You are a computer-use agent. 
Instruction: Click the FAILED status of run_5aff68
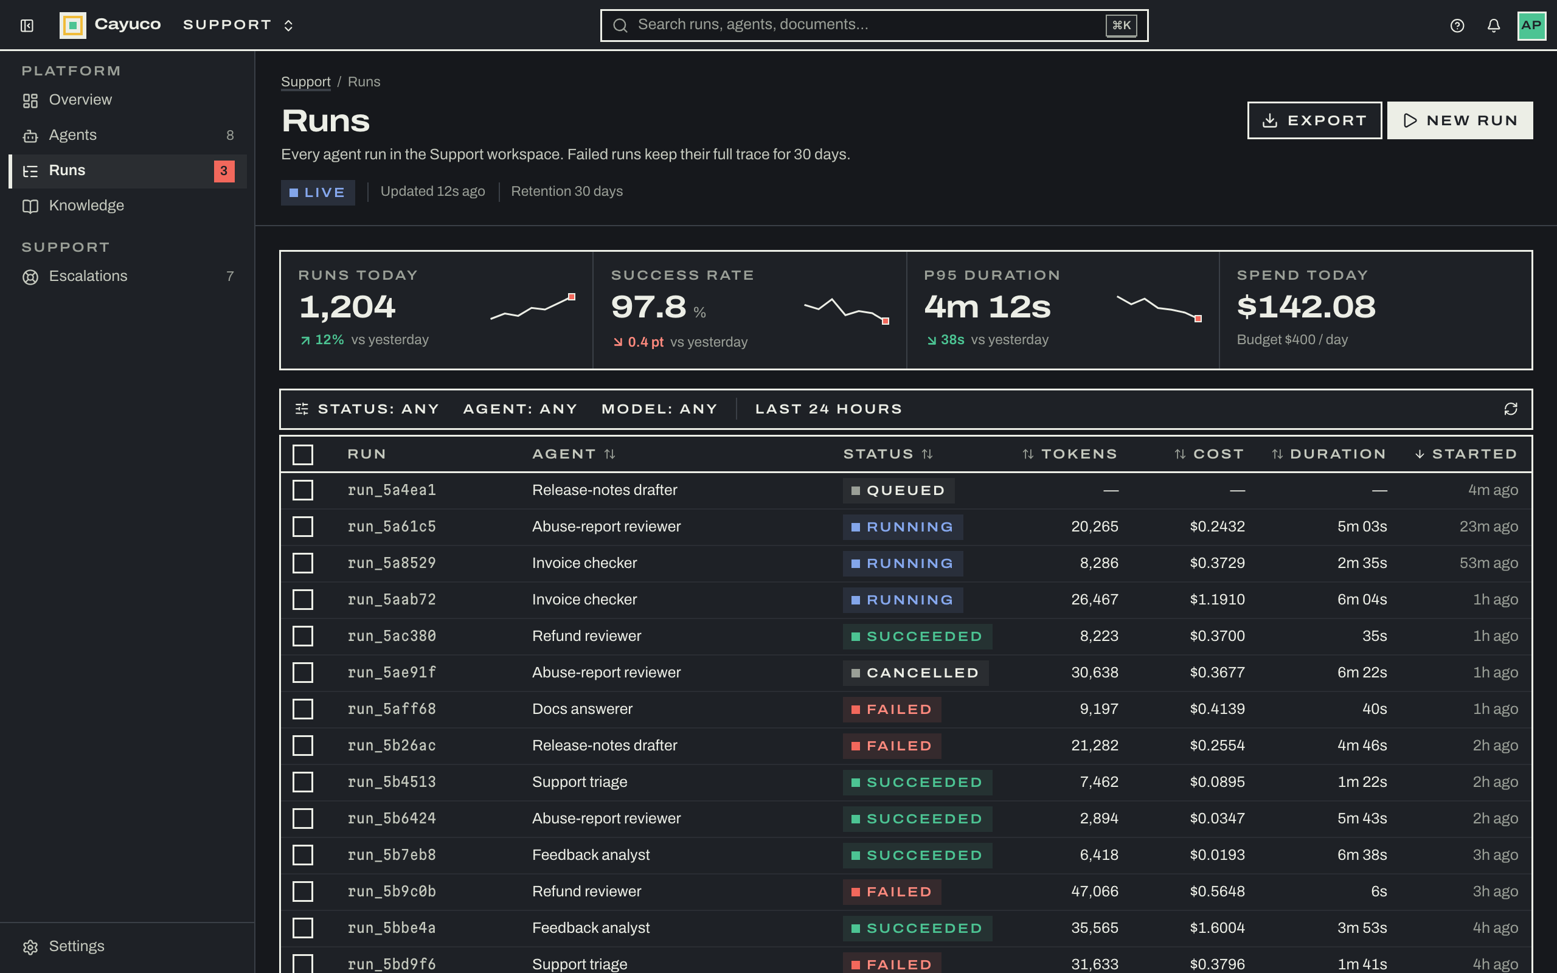[892, 709]
